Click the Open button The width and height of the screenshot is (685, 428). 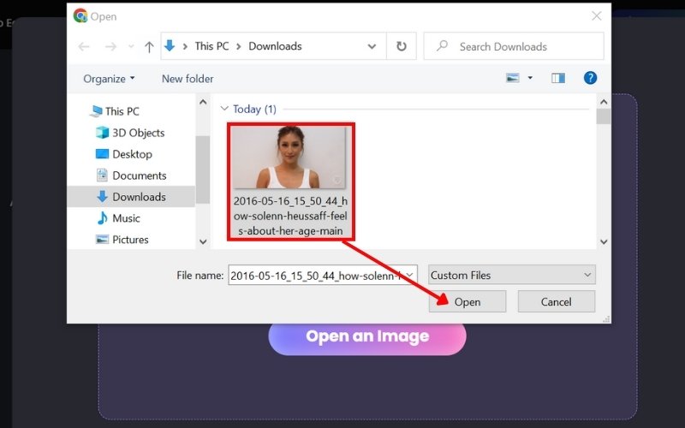467,301
